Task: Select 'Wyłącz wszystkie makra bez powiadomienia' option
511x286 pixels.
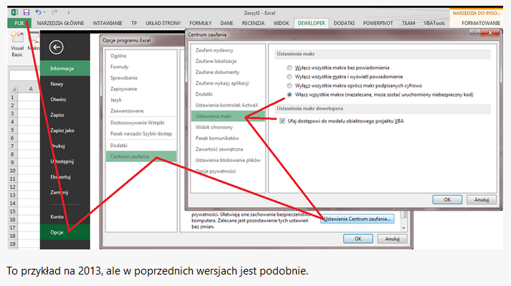Action: coord(289,68)
